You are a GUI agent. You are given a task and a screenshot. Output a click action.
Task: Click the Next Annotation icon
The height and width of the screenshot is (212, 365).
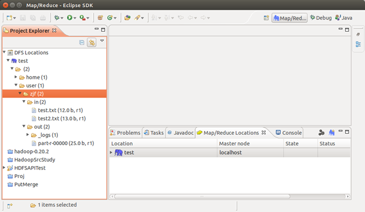point(154,18)
